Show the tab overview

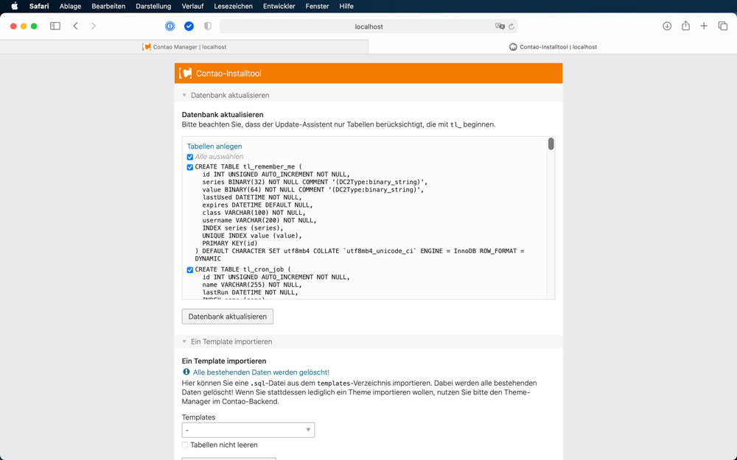(723, 26)
